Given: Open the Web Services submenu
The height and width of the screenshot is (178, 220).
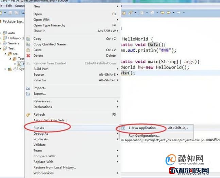Looking at the screenshot, I should (73, 173).
